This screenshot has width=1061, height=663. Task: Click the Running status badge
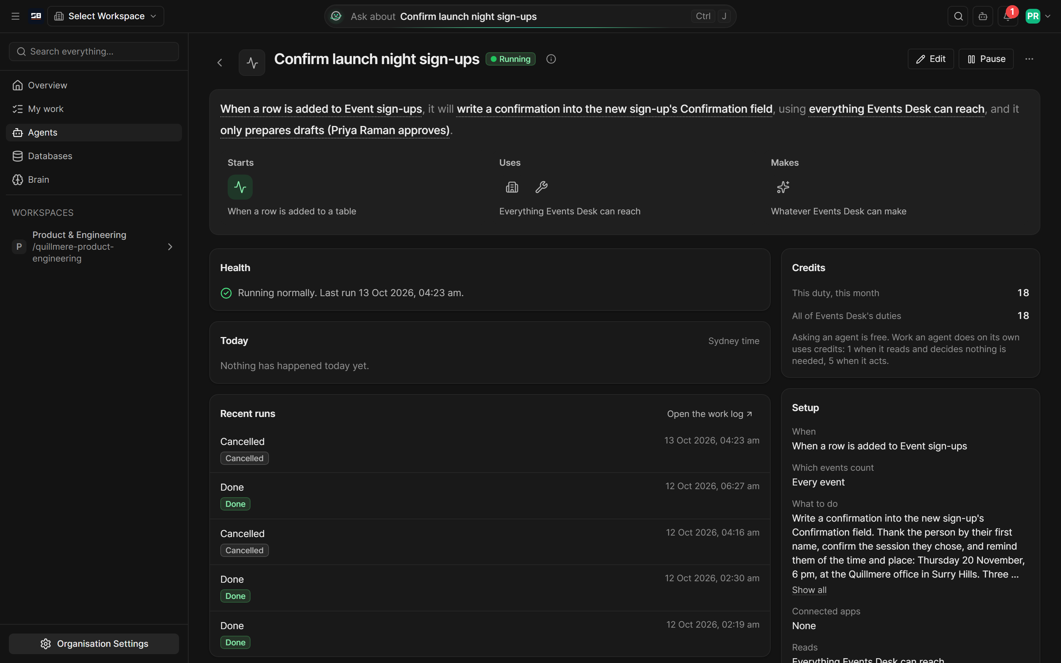click(x=510, y=59)
